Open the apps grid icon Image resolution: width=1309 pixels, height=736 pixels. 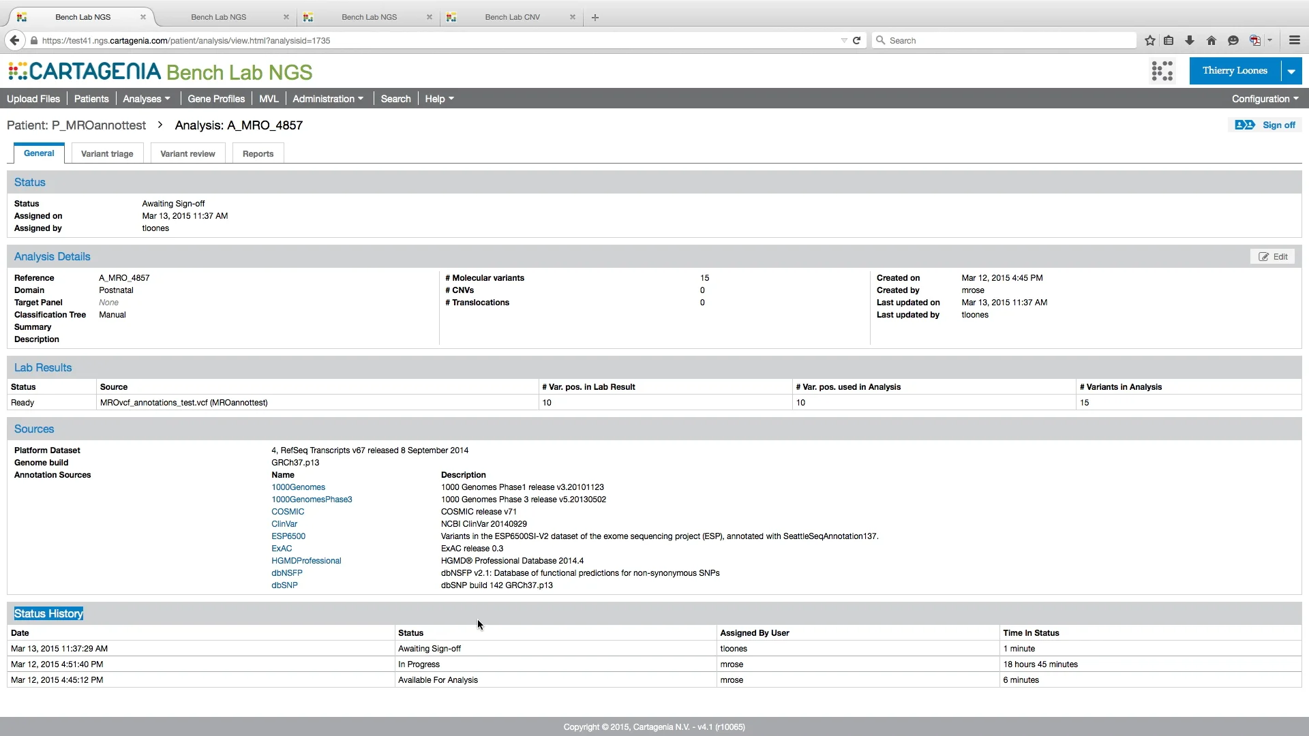(x=1162, y=71)
